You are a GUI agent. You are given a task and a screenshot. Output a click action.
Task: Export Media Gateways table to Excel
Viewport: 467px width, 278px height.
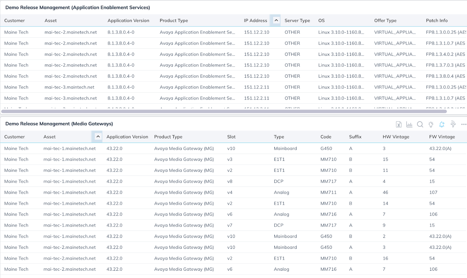click(398, 124)
